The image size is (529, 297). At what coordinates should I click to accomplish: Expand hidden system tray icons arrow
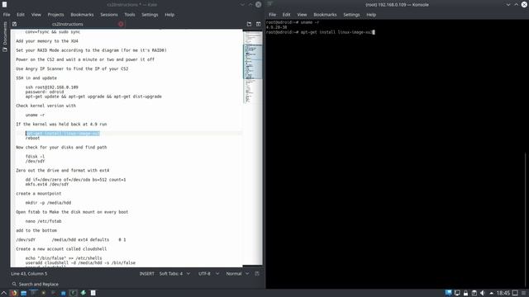click(491, 293)
